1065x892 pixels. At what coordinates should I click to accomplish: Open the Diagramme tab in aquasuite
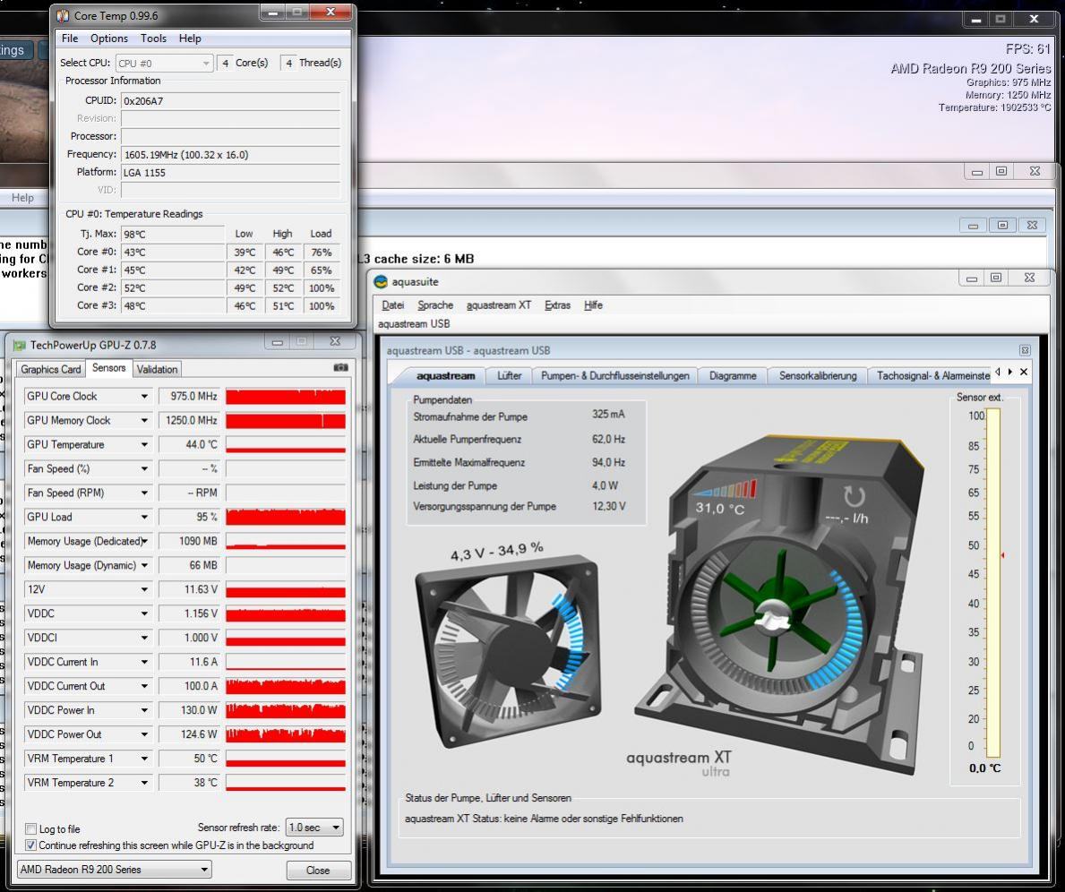click(732, 376)
